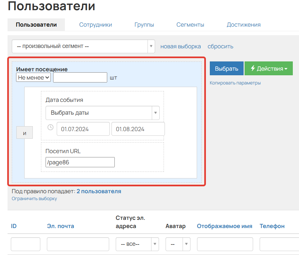Viewport: 299px width, 255px height.
Task: Click the Выбрать button
Action: [x=227, y=68]
